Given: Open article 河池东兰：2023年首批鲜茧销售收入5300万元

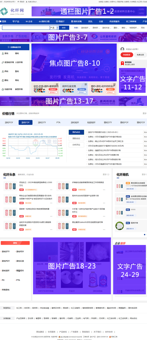Looking at the screenshot, I should 36,184.
